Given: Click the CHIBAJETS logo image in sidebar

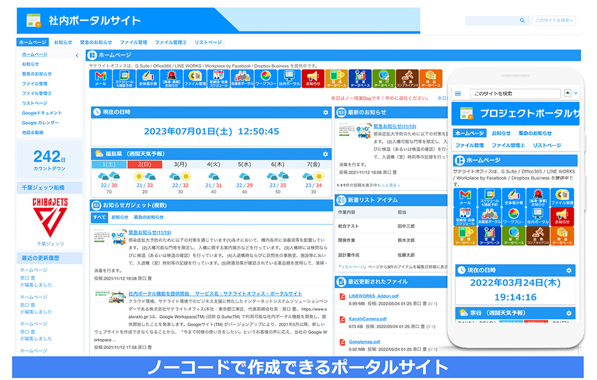Looking at the screenshot, I should (50, 217).
